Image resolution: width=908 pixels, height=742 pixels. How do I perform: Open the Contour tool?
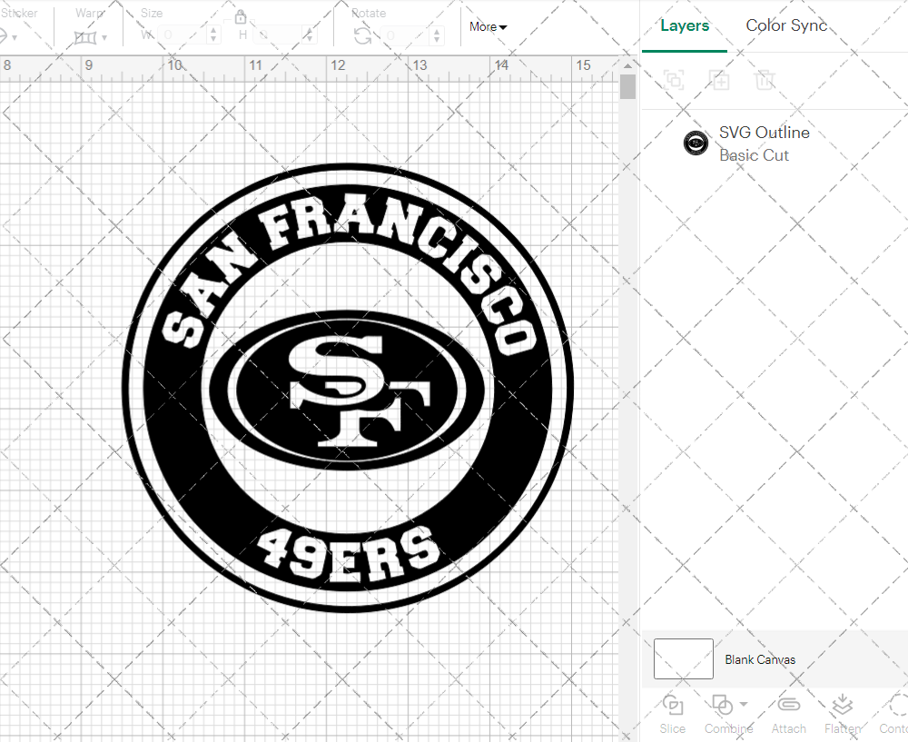[894, 713]
